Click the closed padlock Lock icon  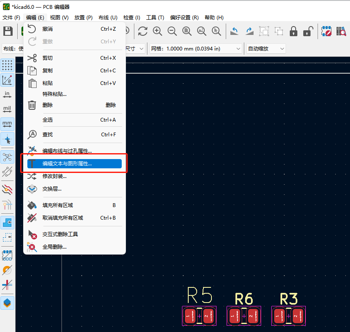[294, 31]
